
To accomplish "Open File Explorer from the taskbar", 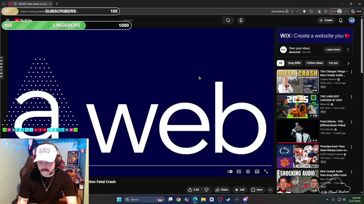I will tap(203, 199).
